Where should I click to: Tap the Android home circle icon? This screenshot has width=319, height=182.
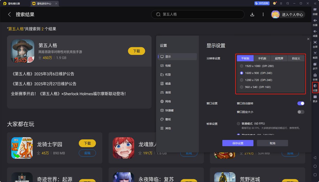[x=315, y=166]
